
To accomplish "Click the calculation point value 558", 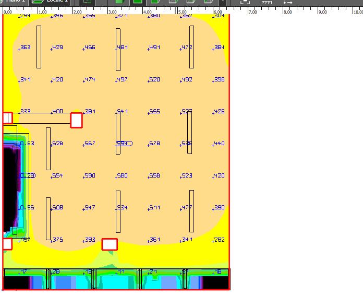I will point(154,175).
